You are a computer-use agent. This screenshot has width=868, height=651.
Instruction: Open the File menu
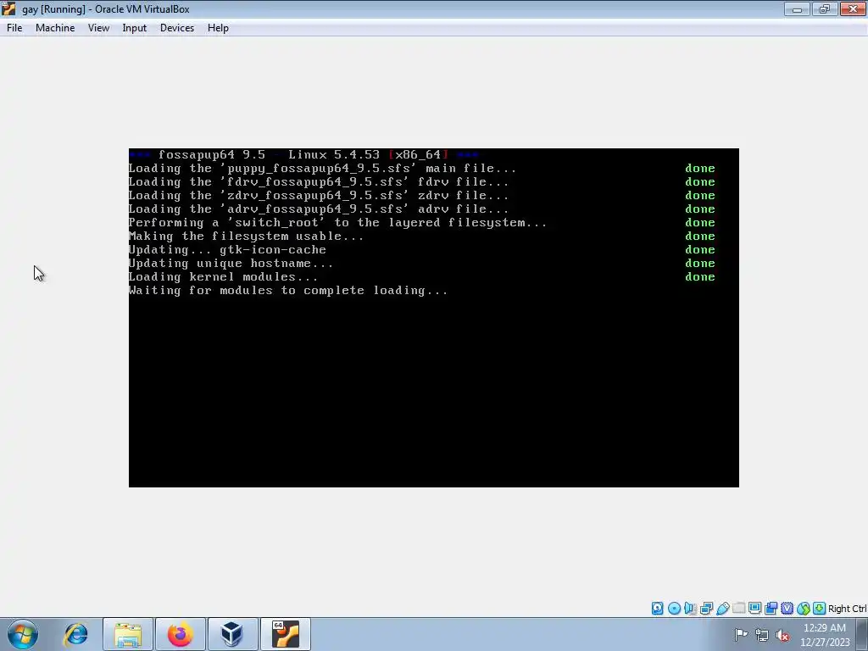pos(14,28)
